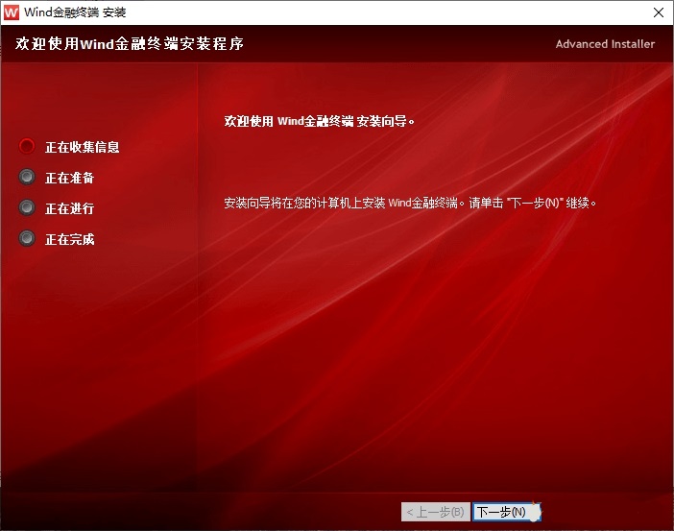This screenshot has width=674, height=531.
Task: Select the 正在完成 step label
Action: (x=70, y=239)
